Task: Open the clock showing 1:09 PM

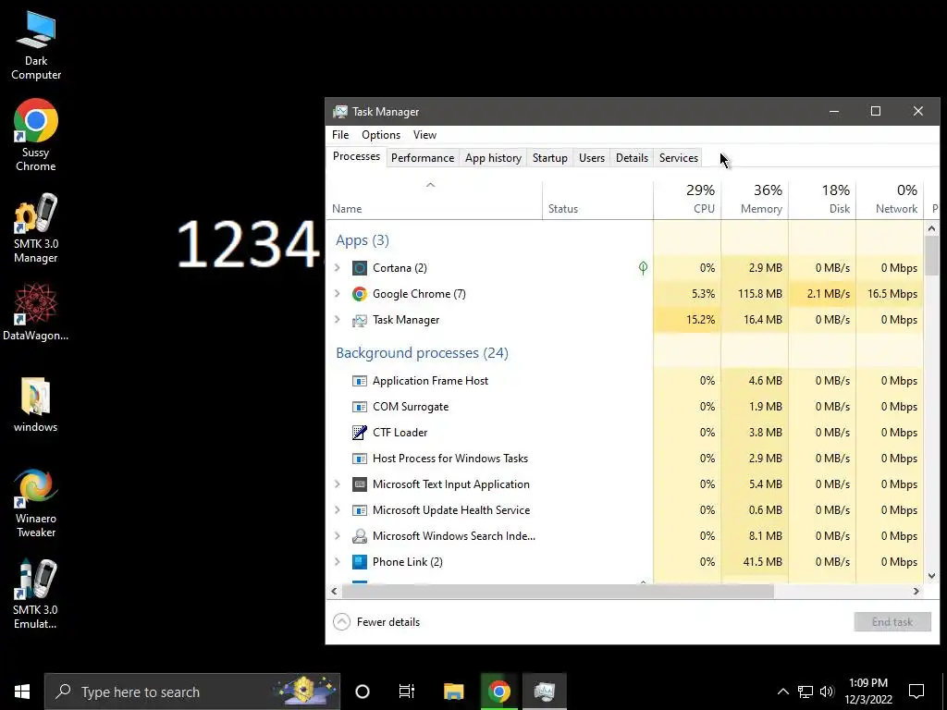Action: [868, 692]
